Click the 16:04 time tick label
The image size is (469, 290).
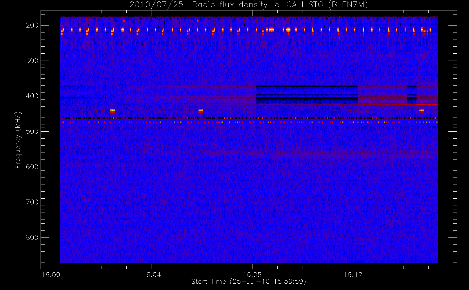pos(152,275)
